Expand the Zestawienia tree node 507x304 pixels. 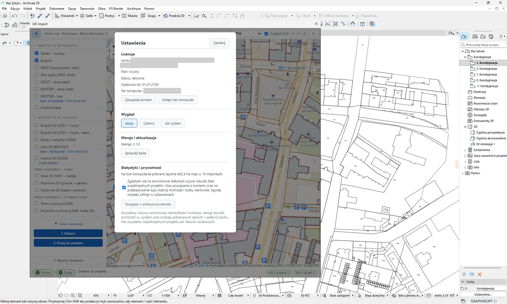[465, 150]
